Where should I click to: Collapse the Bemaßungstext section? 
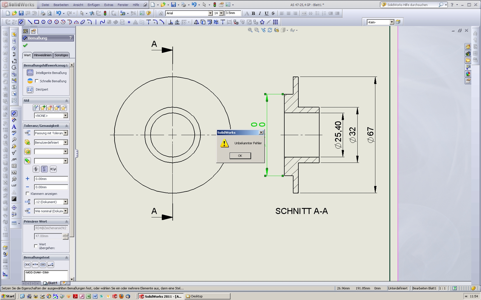click(x=66, y=257)
